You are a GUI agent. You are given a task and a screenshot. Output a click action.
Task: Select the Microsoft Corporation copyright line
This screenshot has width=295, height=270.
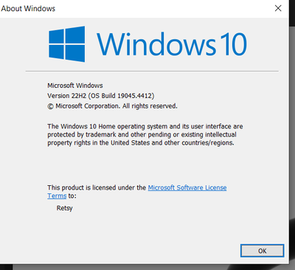click(x=112, y=106)
